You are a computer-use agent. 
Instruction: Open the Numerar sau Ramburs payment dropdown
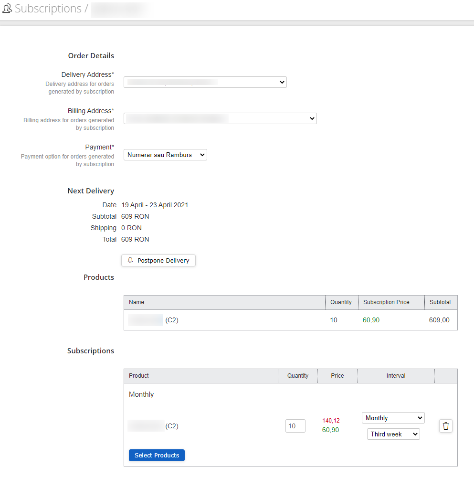pos(165,155)
